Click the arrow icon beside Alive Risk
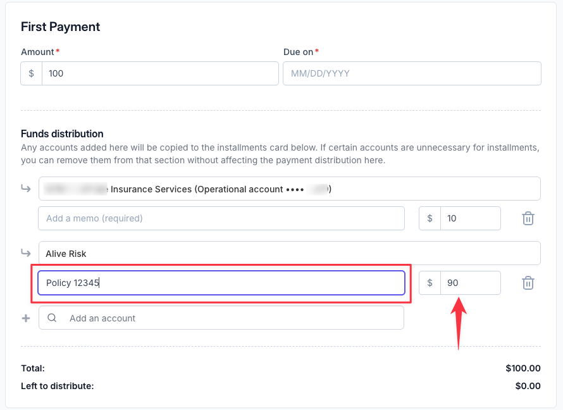This screenshot has width=563, height=410. click(x=26, y=252)
